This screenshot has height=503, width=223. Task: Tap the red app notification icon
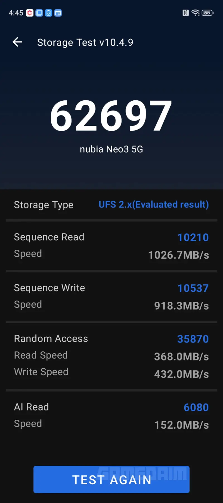pos(30,13)
